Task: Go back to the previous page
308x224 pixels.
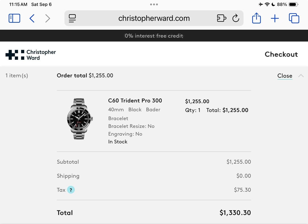Action: [32, 19]
